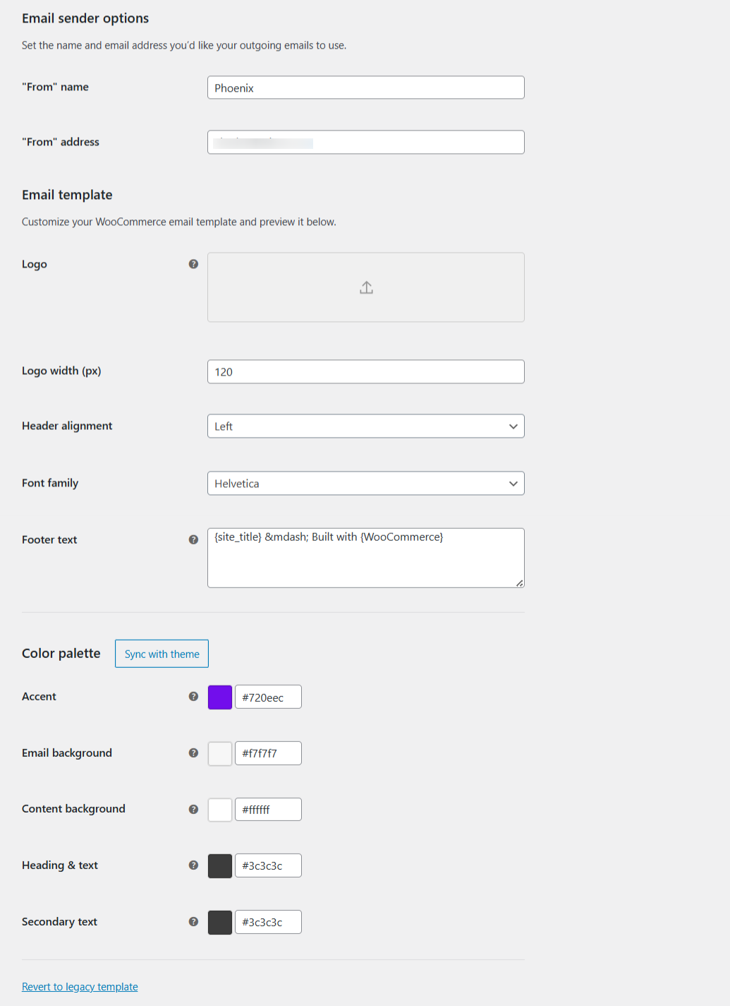Click the Content background color swatch
Image resolution: width=730 pixels, height=1006 pixels.
pos(219,809)
